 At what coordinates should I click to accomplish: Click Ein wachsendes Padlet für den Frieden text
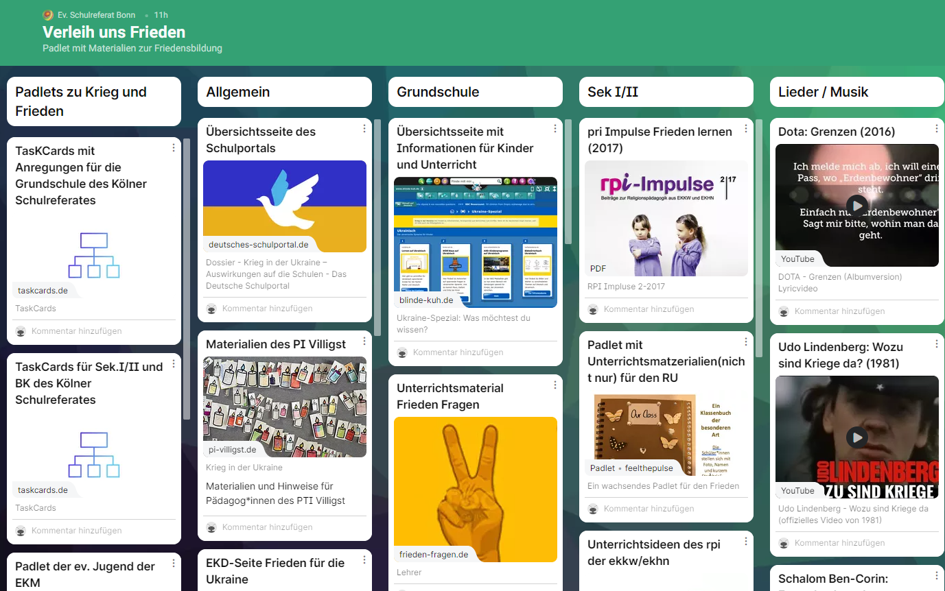pyautogui.click(x=664, y=486)
